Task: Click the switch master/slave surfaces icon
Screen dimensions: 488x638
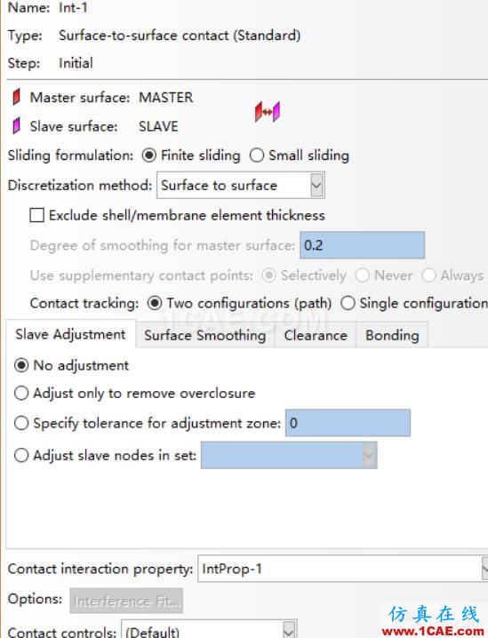Action: [x=268, y=111]
